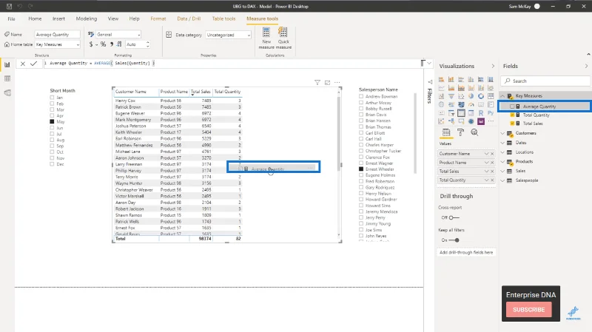Viewport: 592px width, 332px height.
Task: Tick the Average Quantity field checkbox
Action: tap(512, 106)
